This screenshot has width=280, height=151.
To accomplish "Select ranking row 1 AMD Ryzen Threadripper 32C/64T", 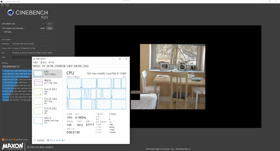I will coord(17,71).
